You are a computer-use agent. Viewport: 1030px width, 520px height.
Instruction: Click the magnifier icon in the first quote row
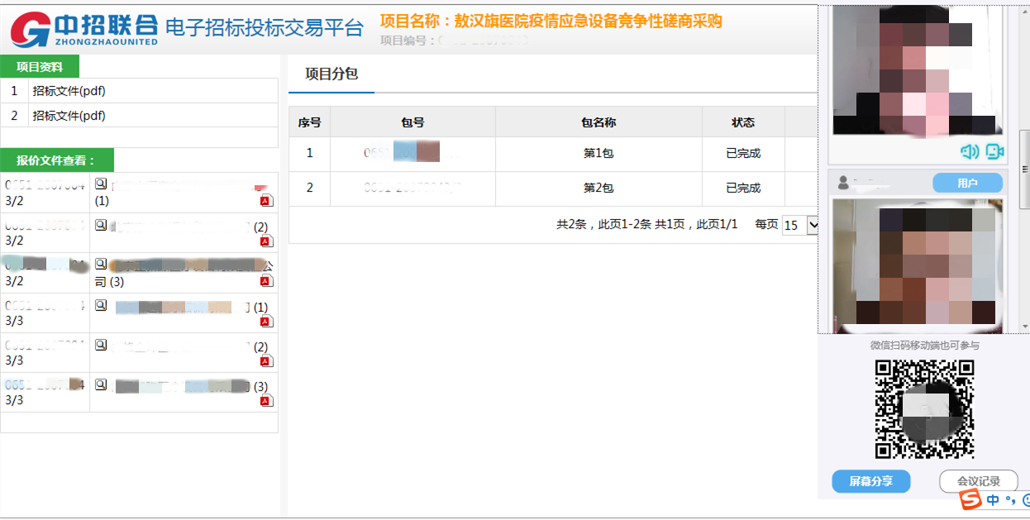click(101, 184)
